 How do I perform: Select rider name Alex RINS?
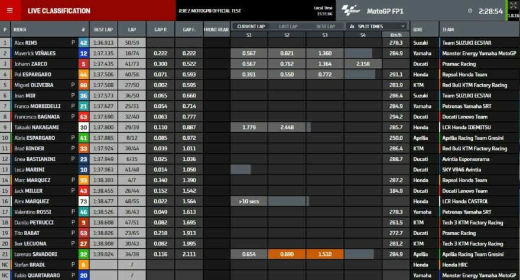[25, 42]
